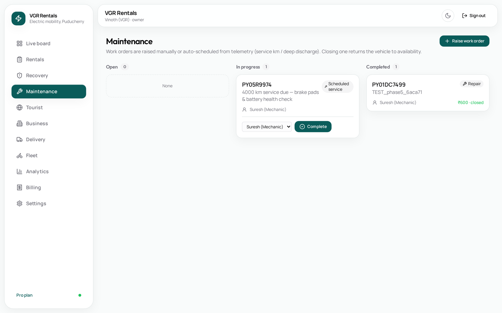Click the 4000 km service due description
This screenshot has width=502, height=313.
280,96
